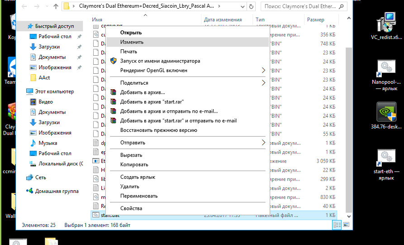Select the VC_redist desktop icon
The height and width of the screenshot is (245, 404).
point(386,26)
